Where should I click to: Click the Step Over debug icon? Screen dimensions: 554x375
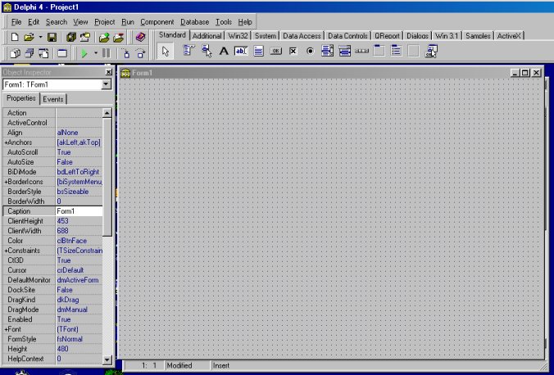tap(141, 53)
